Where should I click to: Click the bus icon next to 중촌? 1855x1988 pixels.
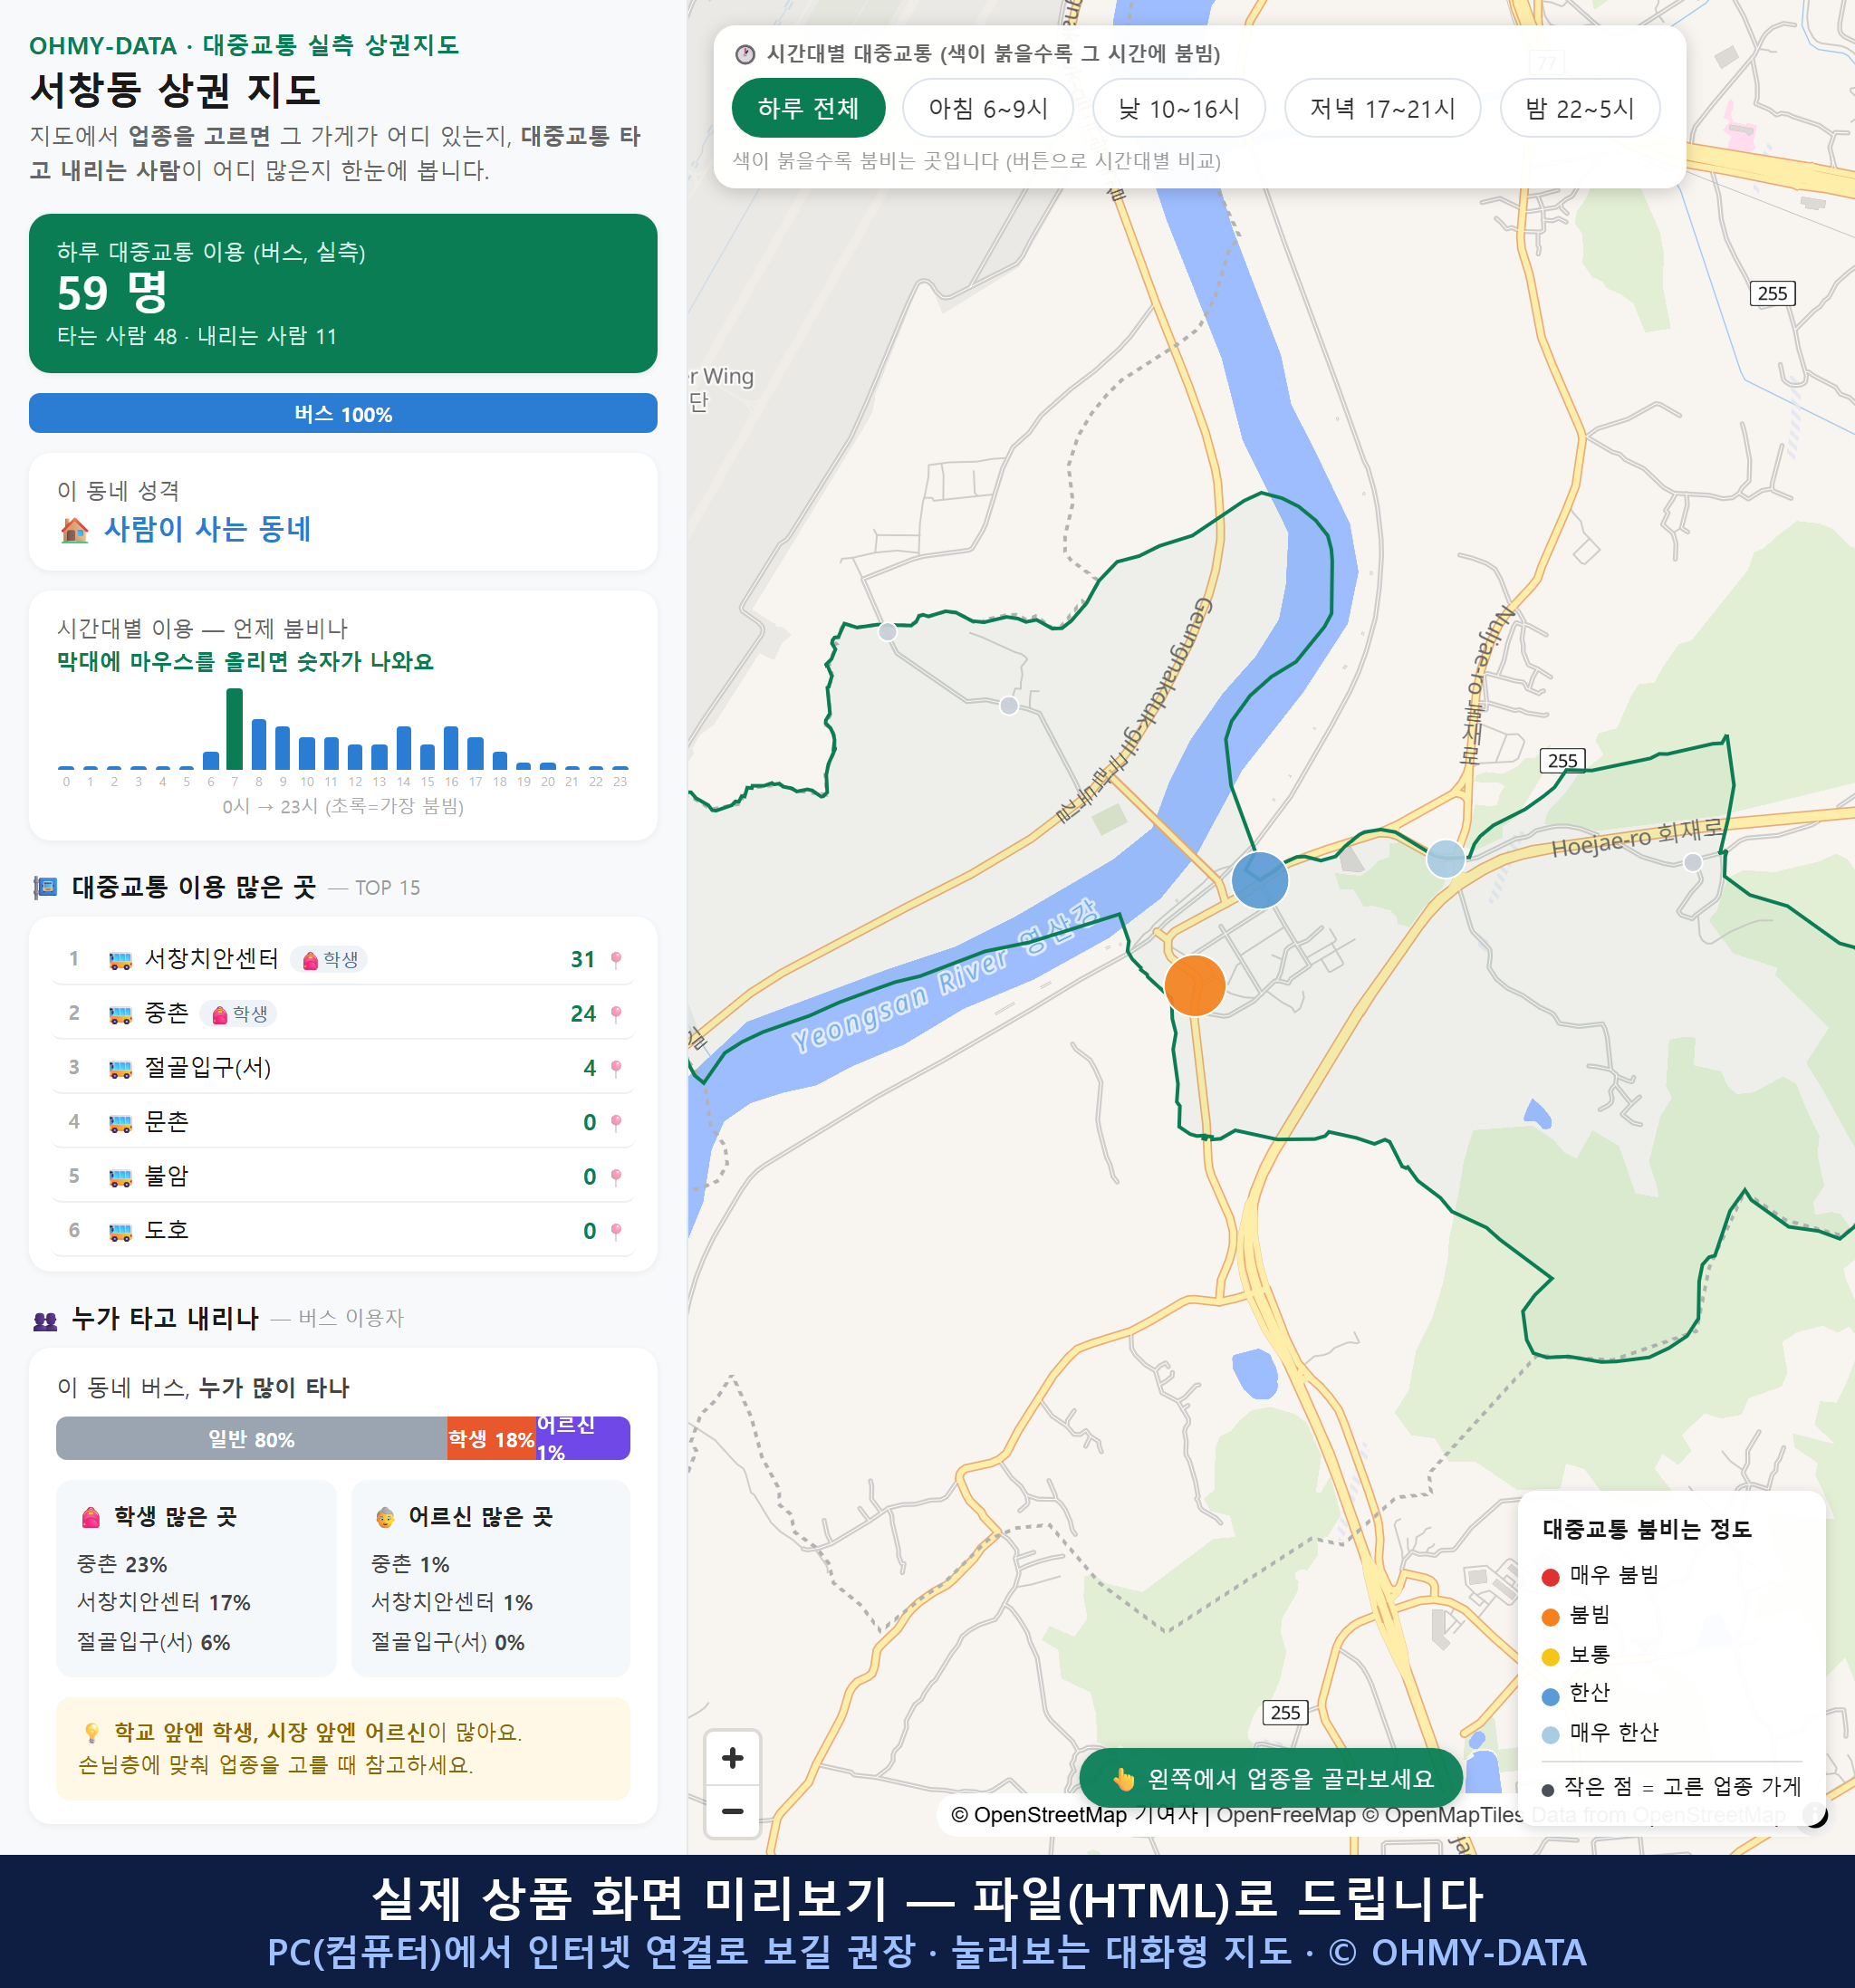120,1014
